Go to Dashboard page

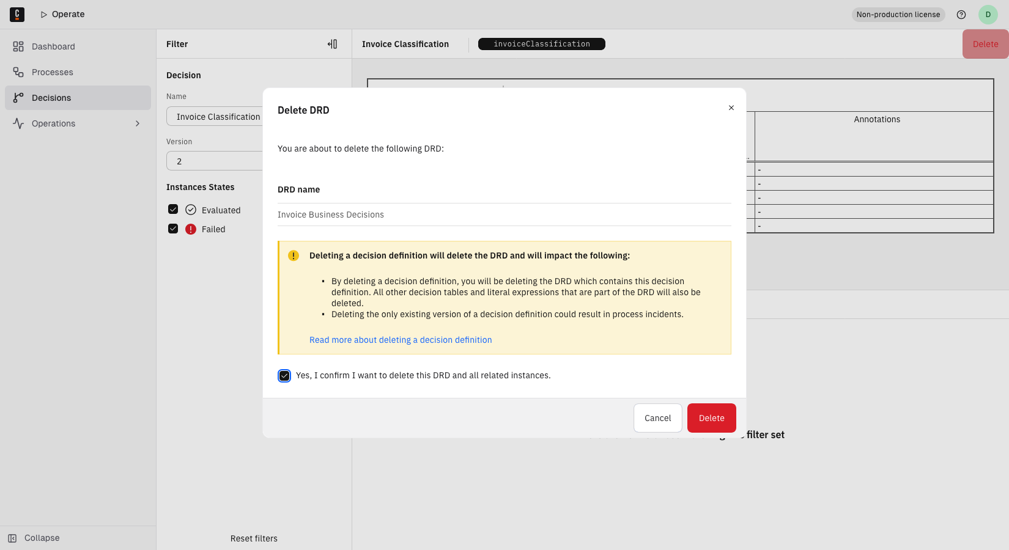(78, 46)
